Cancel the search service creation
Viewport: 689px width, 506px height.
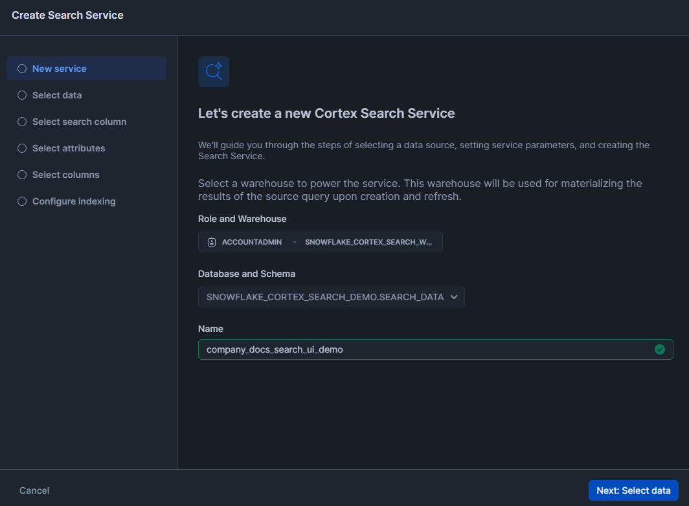click(34, 490)
